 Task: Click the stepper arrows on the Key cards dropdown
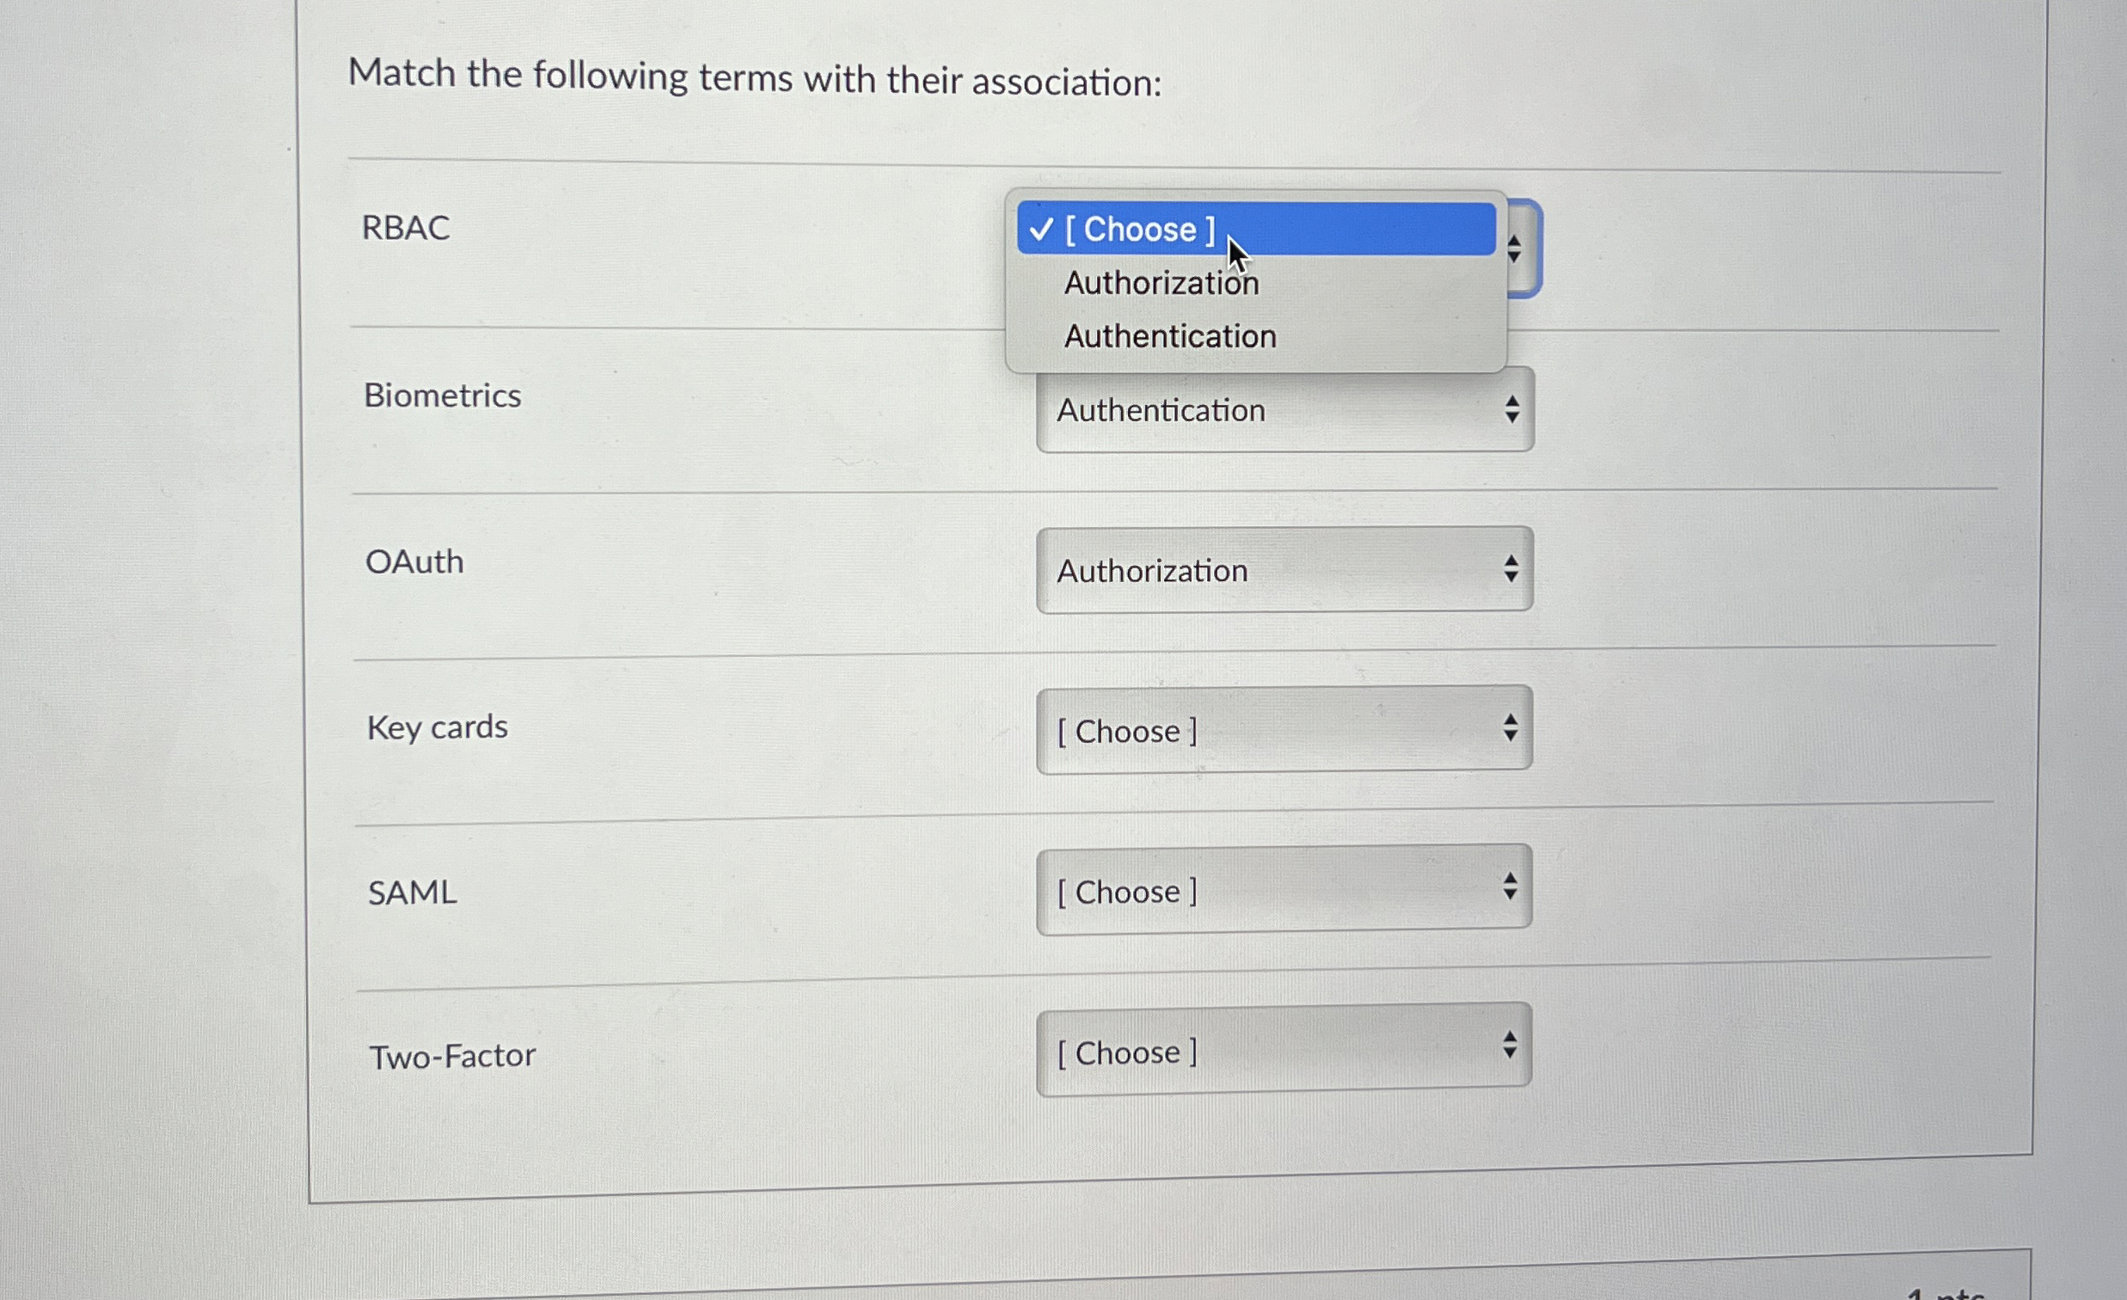click(x=1511, y=730)
